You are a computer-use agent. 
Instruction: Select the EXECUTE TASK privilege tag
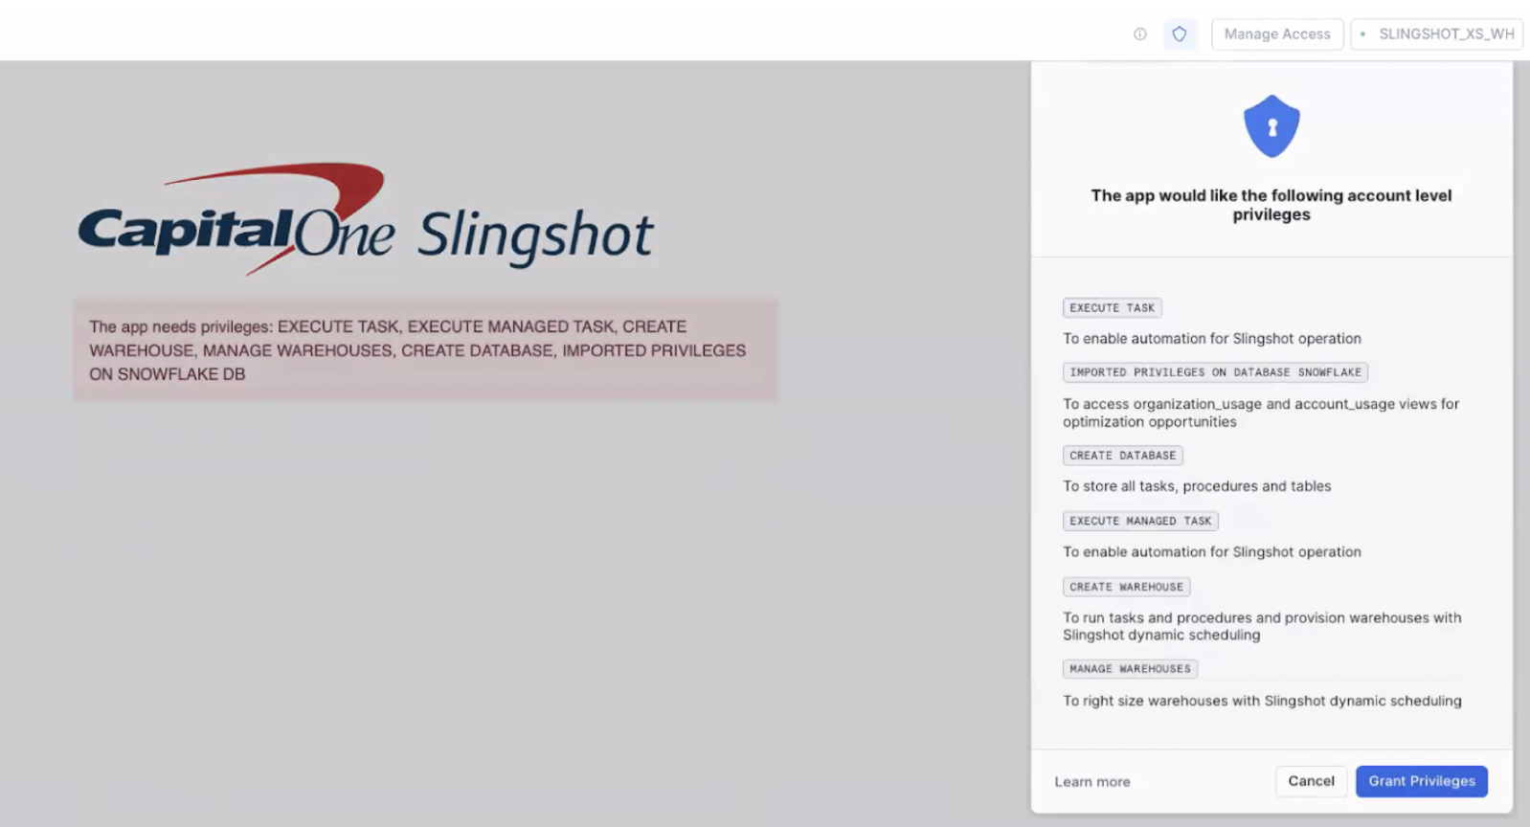point(1113,308)
